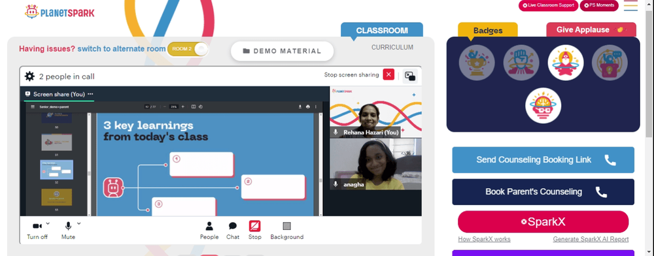Click anagha's microphone indicator

coord(336,184)
